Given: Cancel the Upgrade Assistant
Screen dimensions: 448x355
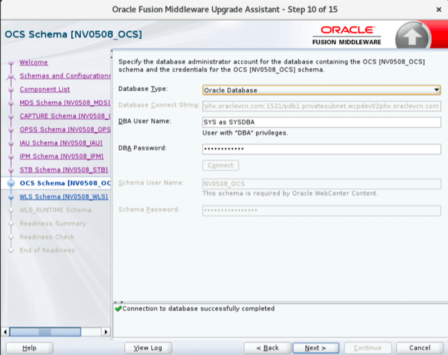Looking at the screenshot, I should 419,348.
